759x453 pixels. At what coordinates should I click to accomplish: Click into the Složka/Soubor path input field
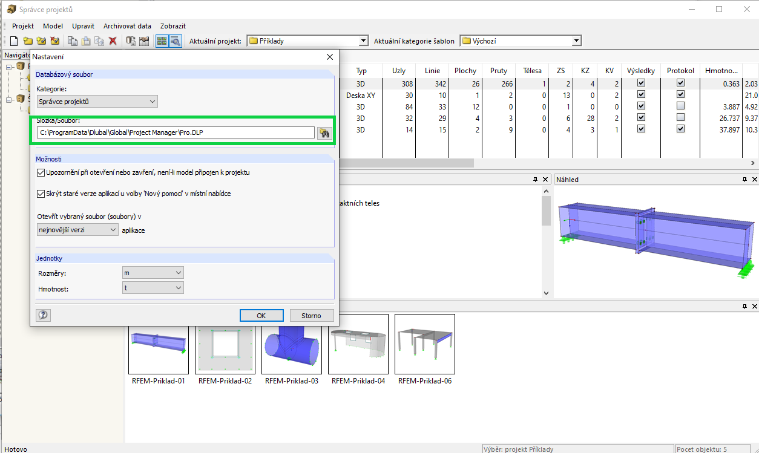(176, 132)
